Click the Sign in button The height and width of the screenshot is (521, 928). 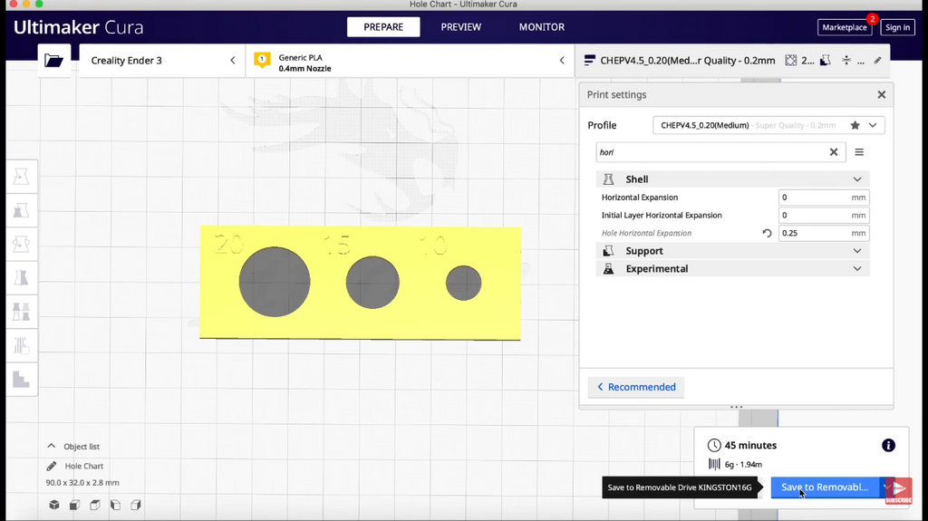point(898,27)
